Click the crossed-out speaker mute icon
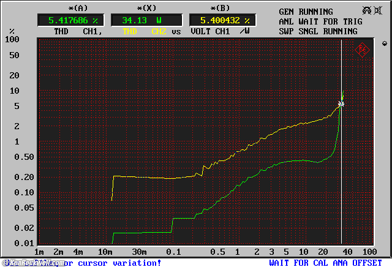 pyautogui.click(x=378, y=10)
